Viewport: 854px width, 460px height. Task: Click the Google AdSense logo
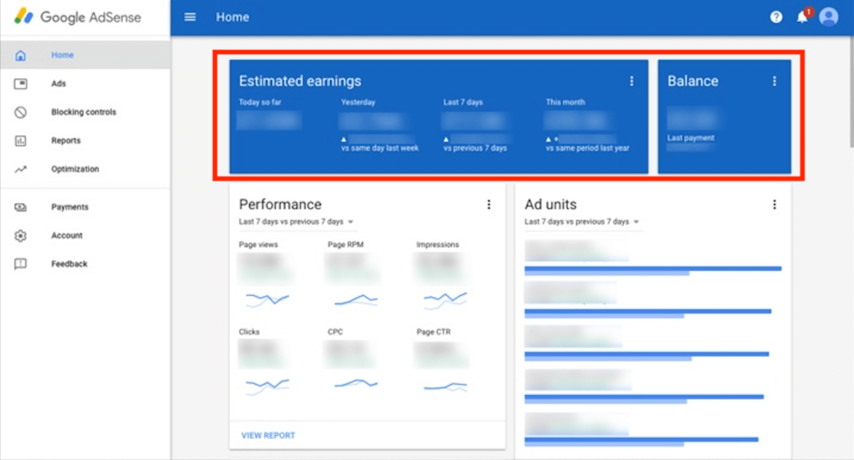[x=78, y=17]
